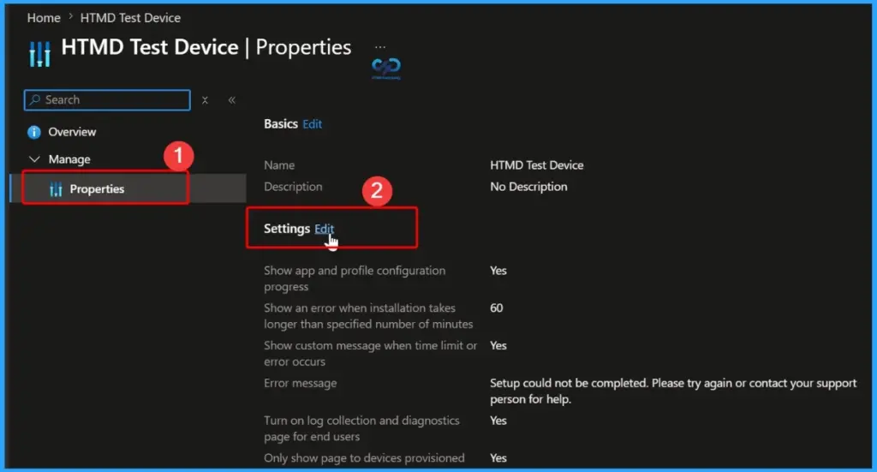The height and width of the screenshot is (472, 877).
Task: Click the Basics heading
Action: tap(281, 123)
